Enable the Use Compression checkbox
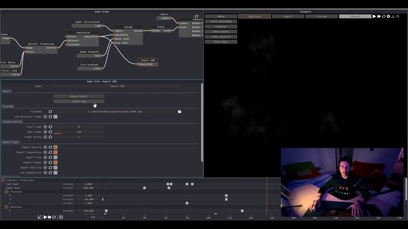This screenshot has height=229, width=408. click(55, 172)
